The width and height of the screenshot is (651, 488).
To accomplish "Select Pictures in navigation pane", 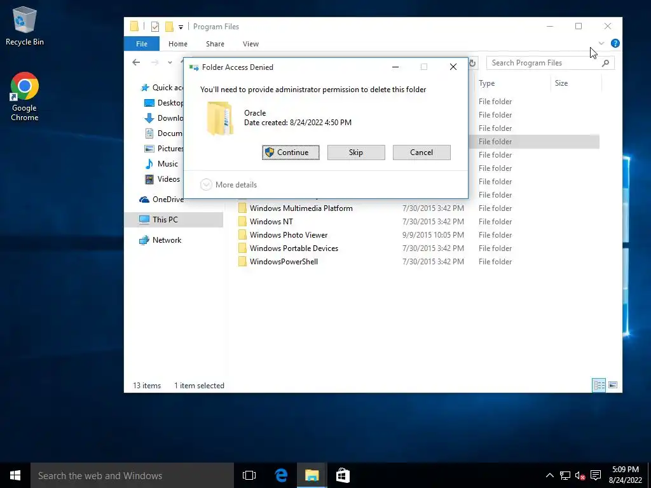I will click(163, 149).
